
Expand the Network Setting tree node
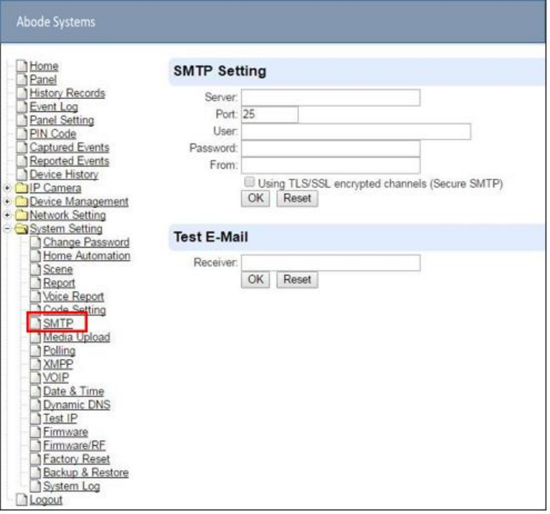pyautogui.click(x=7, y=215)
